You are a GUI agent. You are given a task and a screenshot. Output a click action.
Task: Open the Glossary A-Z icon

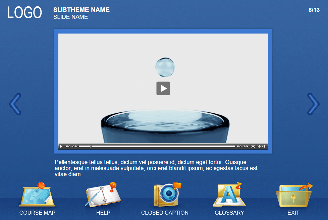coord(229,195)
